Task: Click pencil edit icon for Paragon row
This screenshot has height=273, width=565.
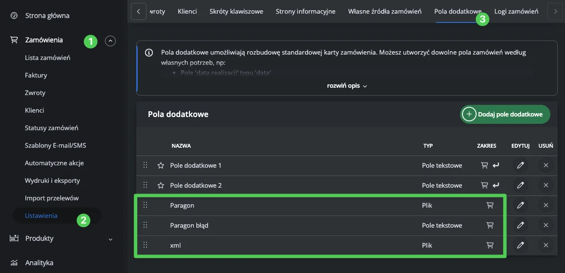Action: point(521,205)
